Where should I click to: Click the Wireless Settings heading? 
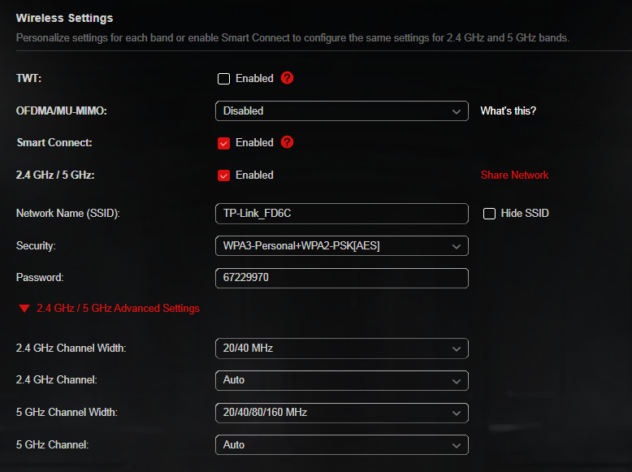64,18
